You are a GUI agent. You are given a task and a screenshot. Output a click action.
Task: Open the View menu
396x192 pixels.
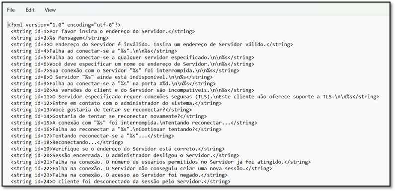click(50, 10)
